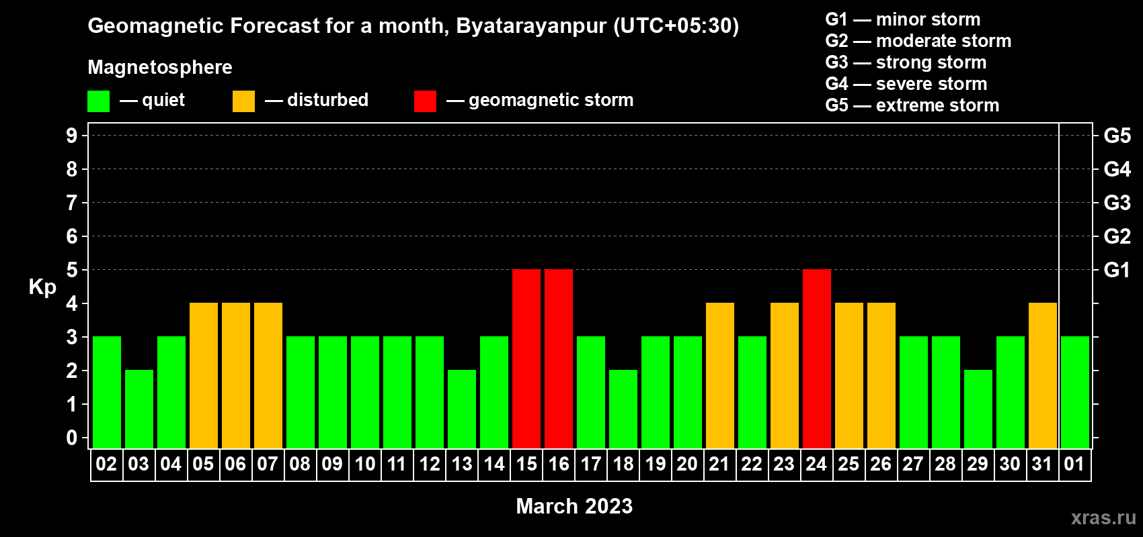1143x537 pixels.
Task: Click the green bar for April 01
Action: pos(1075,392)
